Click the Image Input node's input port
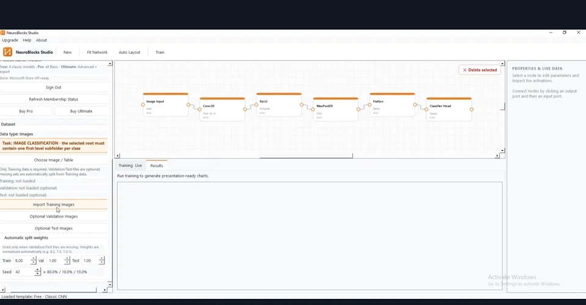This screenshot has width=586, height=305. point(143,105)
